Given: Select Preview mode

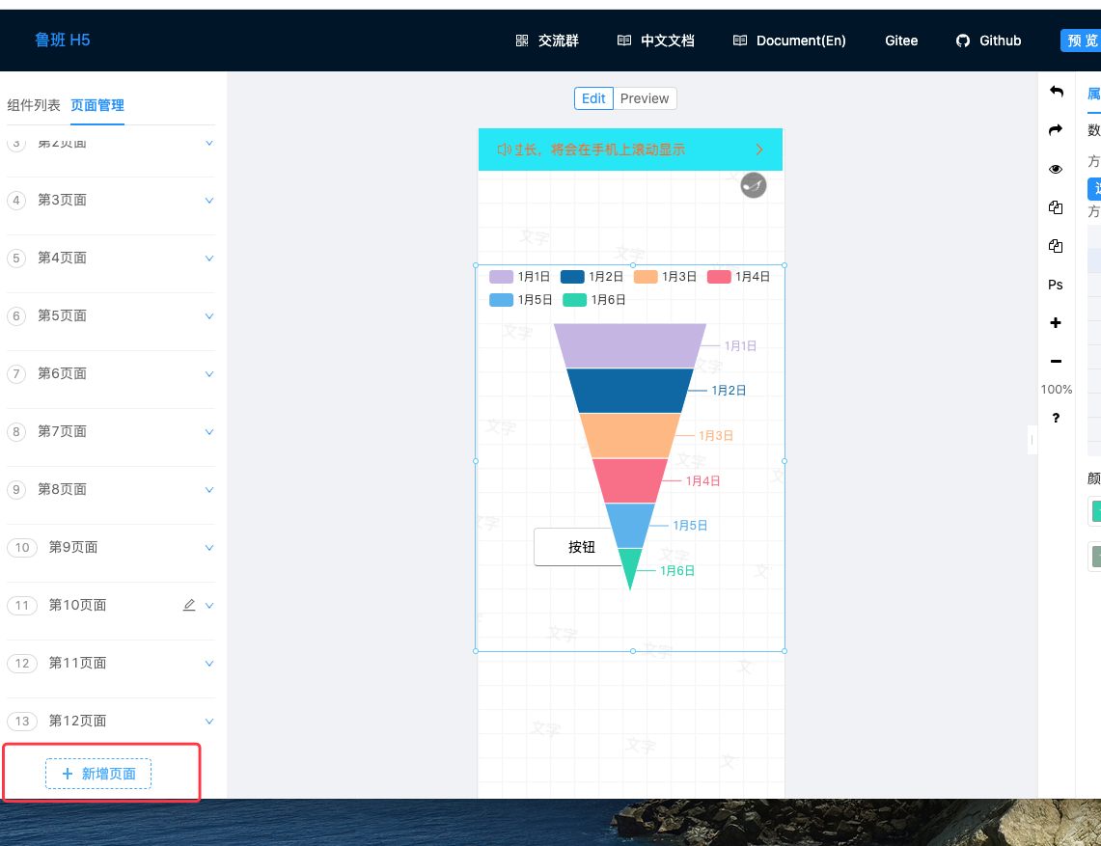Looking at the screenshot, I should (x=645, y=98).
